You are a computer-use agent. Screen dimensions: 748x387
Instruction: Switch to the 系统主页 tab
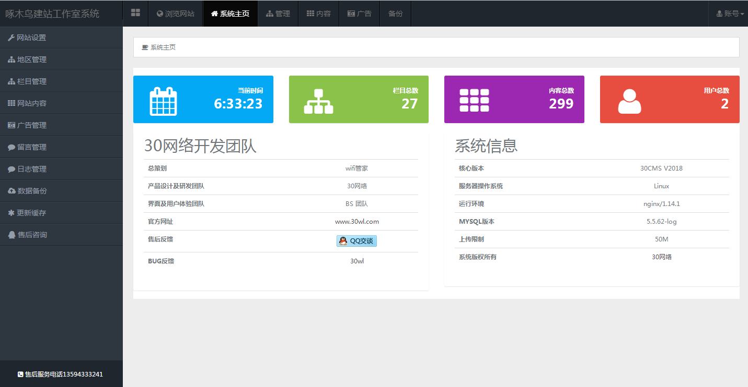pos(230,14)
